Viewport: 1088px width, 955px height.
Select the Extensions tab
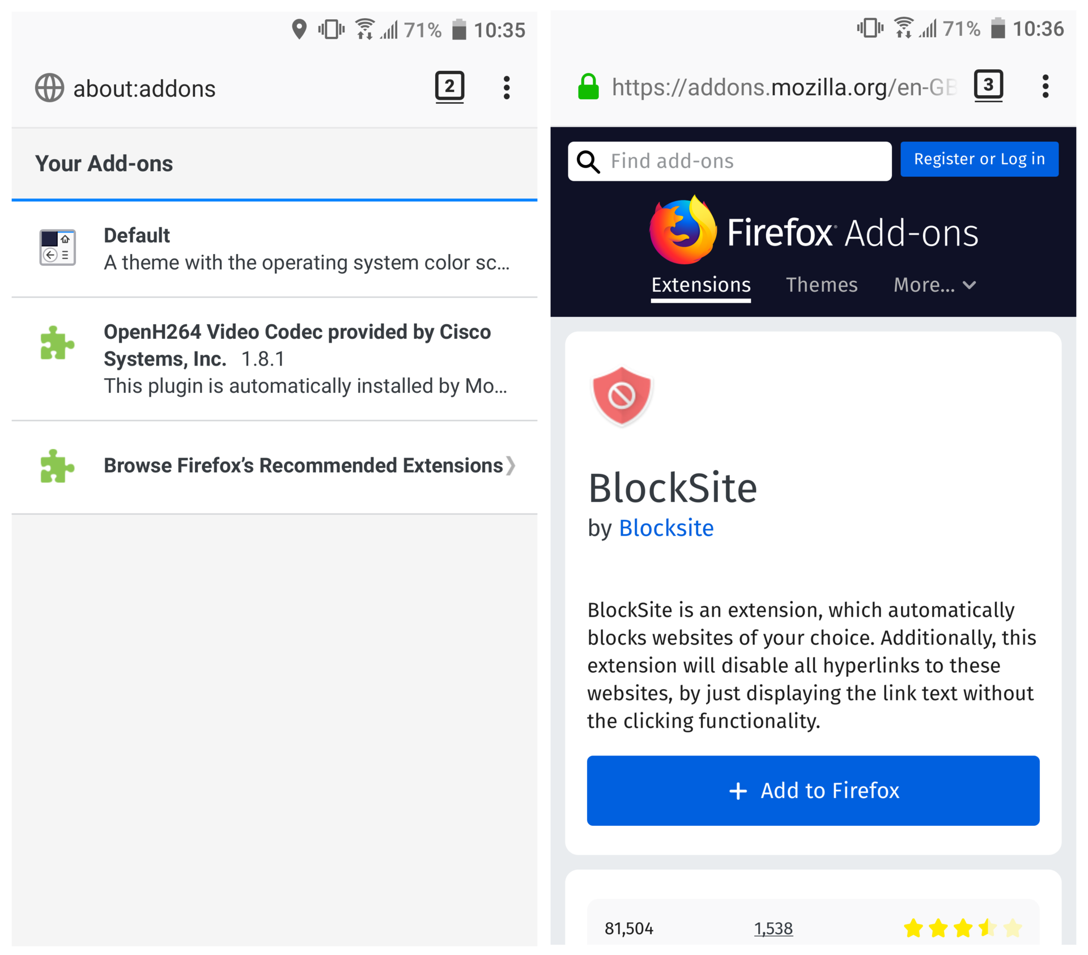click(700, 285)
